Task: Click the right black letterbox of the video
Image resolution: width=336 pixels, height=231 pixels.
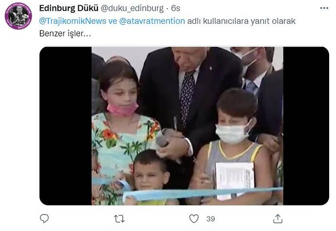Action: [x=306, y=126]
